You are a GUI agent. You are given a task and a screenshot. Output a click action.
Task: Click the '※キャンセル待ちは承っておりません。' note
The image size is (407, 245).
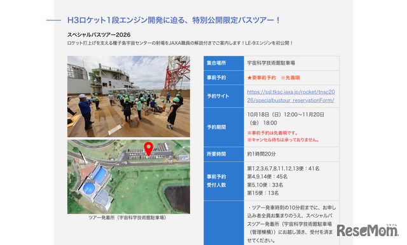(x=283, y=140)
